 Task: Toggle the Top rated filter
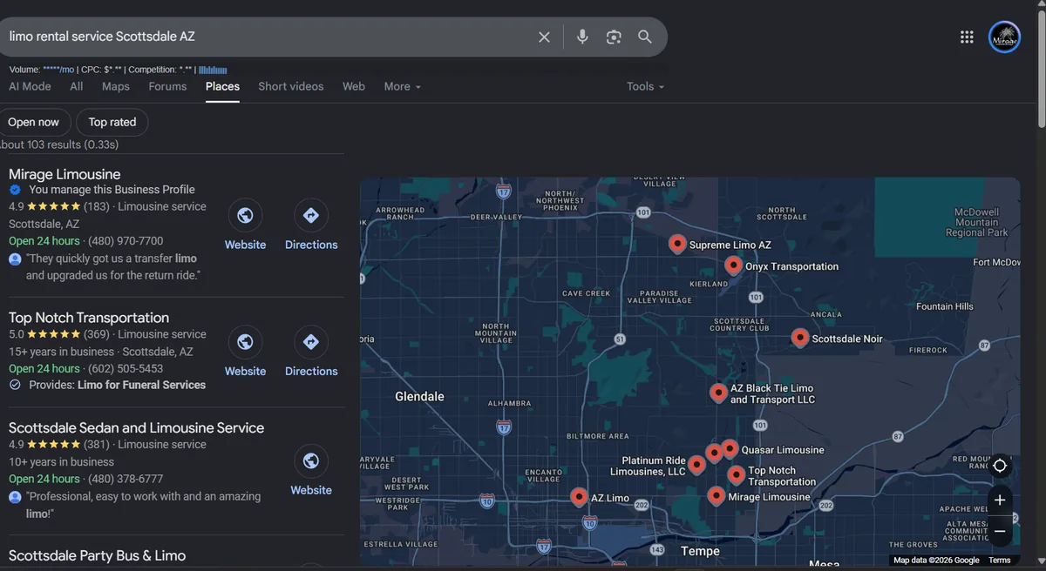pos(112,122)
